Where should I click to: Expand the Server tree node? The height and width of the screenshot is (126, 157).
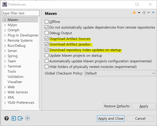pos(5,51)
